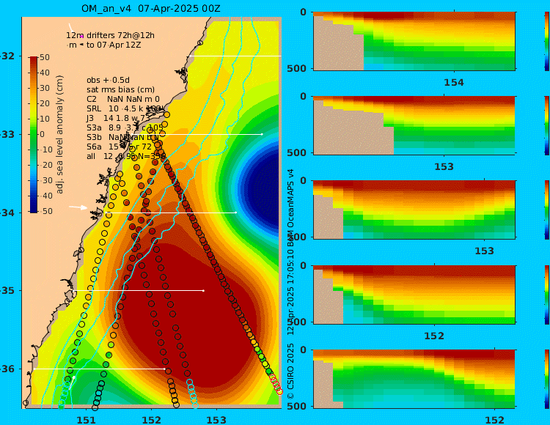Click the white arrow pointing at the coast
The width and height of the screenshot is (550, 425).
[78, 207]
